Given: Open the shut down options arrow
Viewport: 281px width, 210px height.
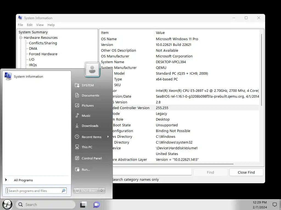Looking at the screenshot, I should pos(102,191).
